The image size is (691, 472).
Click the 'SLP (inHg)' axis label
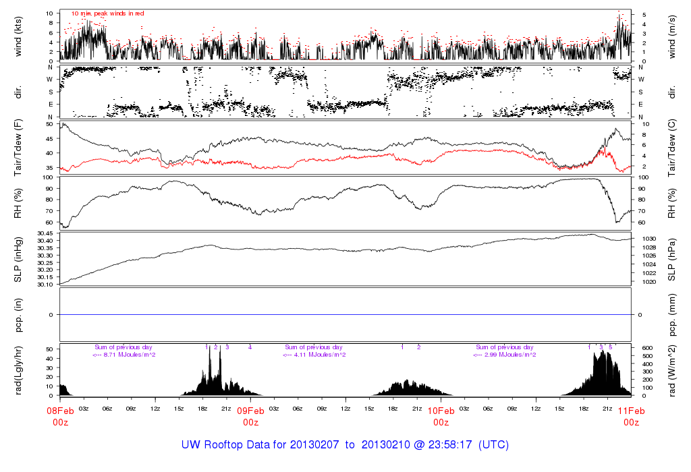(x=18, y=259)
